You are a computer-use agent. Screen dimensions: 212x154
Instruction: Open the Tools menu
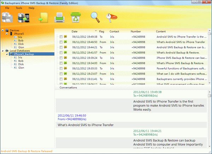click(x=19, y=8)
